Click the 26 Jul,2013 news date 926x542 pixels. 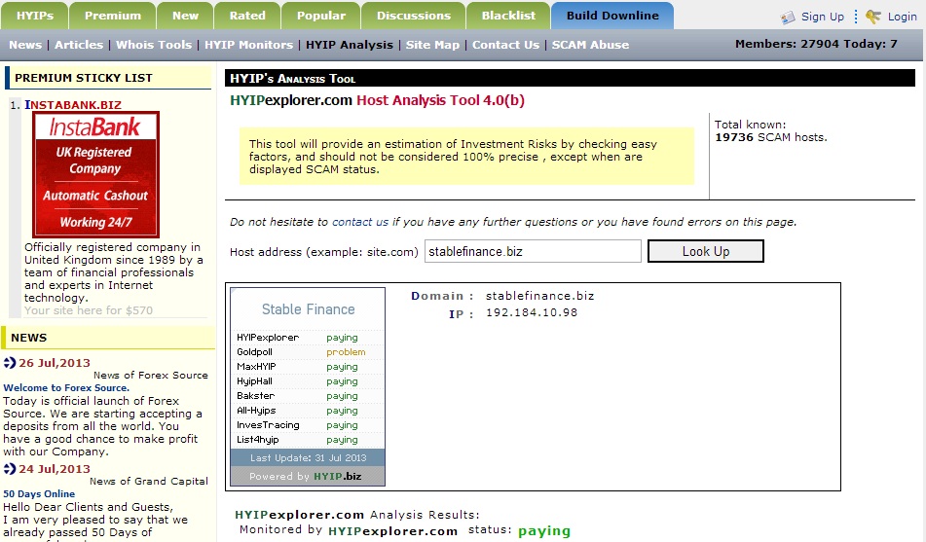point(55,363)
